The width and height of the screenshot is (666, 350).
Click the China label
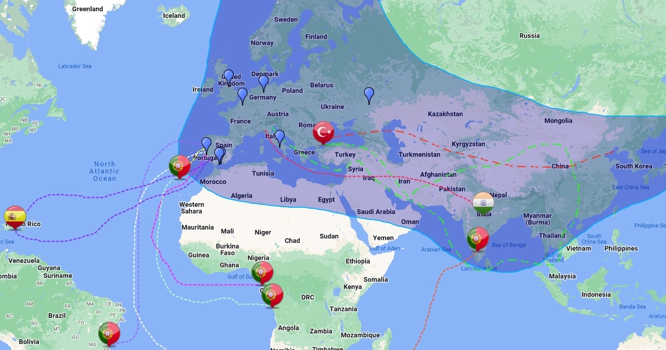(560, 166)
